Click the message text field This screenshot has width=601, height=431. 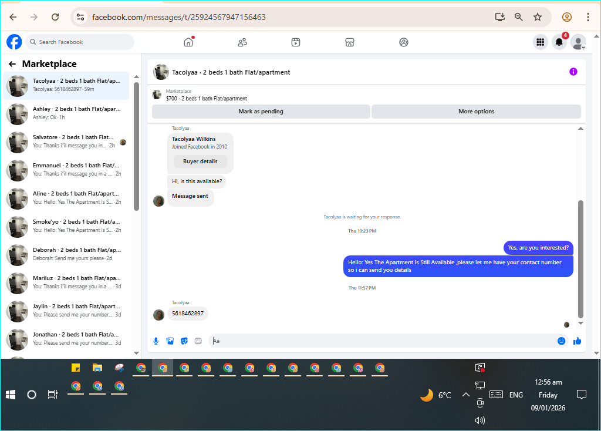click(381, 341)
